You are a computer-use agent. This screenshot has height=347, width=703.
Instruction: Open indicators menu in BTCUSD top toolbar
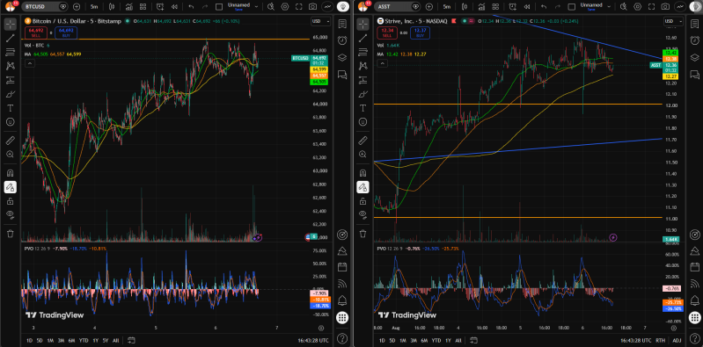coord(129,7)
